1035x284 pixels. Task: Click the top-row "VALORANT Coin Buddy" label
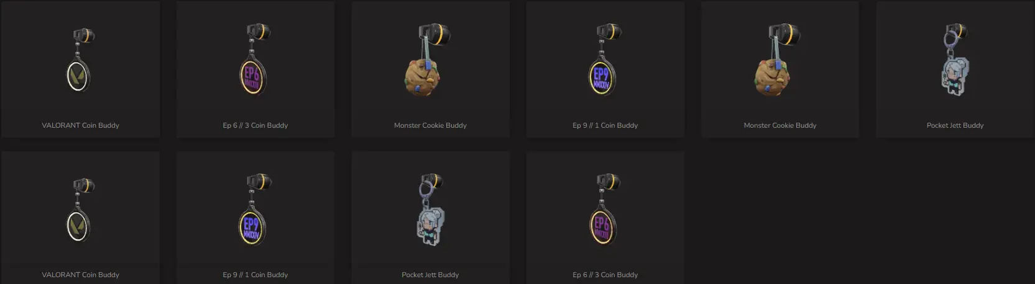[x=80, y=125]
